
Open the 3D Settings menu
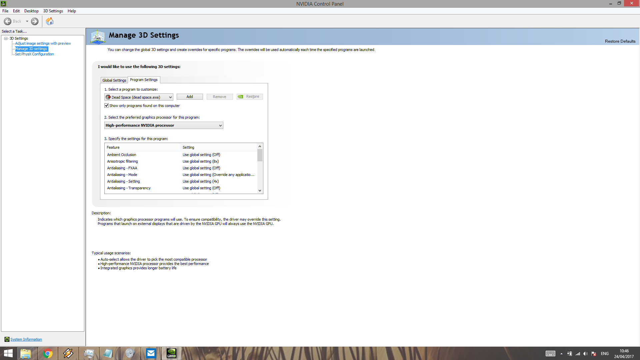[x=53, y=11]
